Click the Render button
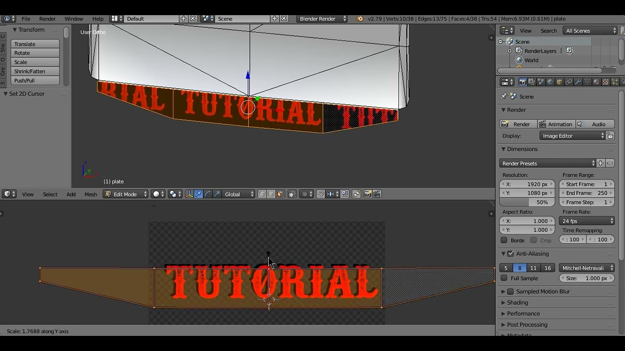The height and width of the screenshot is (351, 625). [518, 124]
